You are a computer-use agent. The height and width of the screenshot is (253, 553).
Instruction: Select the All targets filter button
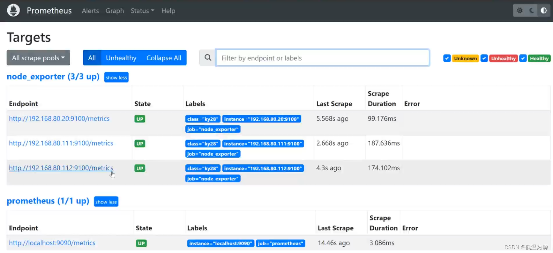[x=92, y=58]
